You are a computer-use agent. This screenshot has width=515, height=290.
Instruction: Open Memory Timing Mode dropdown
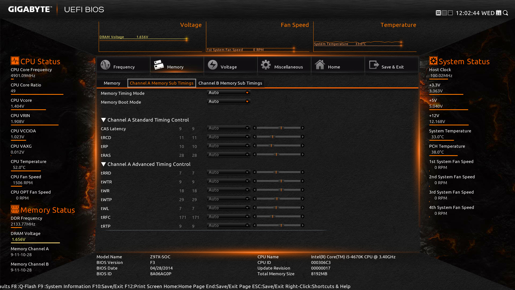(x=229, y=93)
